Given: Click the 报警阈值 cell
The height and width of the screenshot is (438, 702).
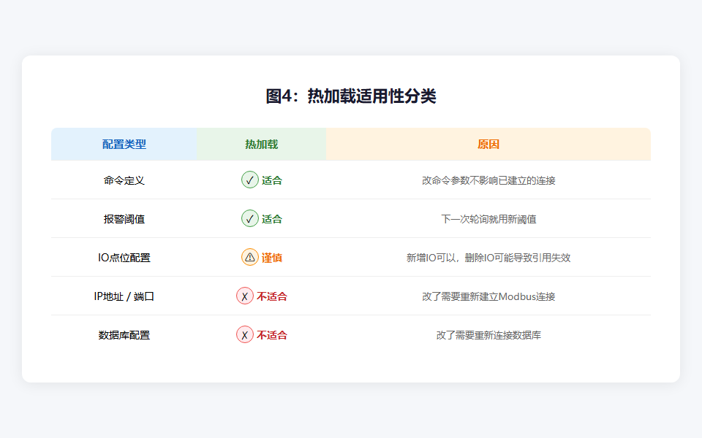Looking at the screenshot, I should tap(124, 219).
